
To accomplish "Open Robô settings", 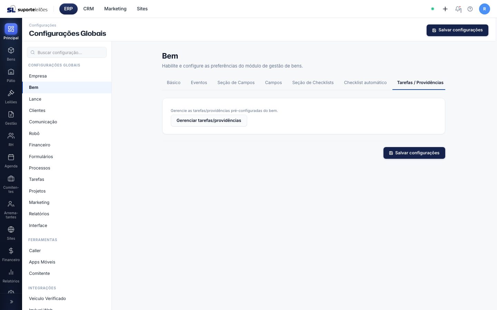I will tap(67, 134).
